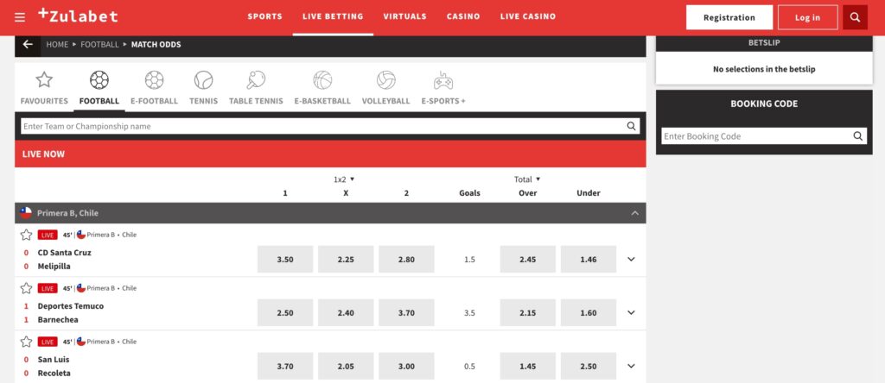Image resolution: width=885 pixels, height=383 pixels.
Task: Bet 2.50 on Deportes Temuco win
Action: [x=285, y=312]
